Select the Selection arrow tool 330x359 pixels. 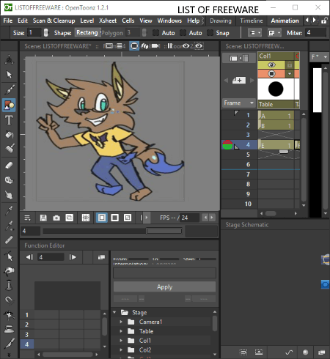click(x=9, y=75)
